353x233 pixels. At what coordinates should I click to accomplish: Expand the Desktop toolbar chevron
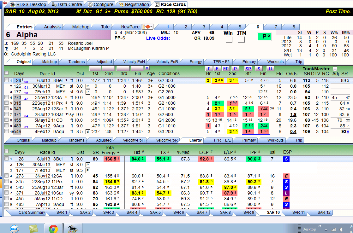click(x=320, y=226)
